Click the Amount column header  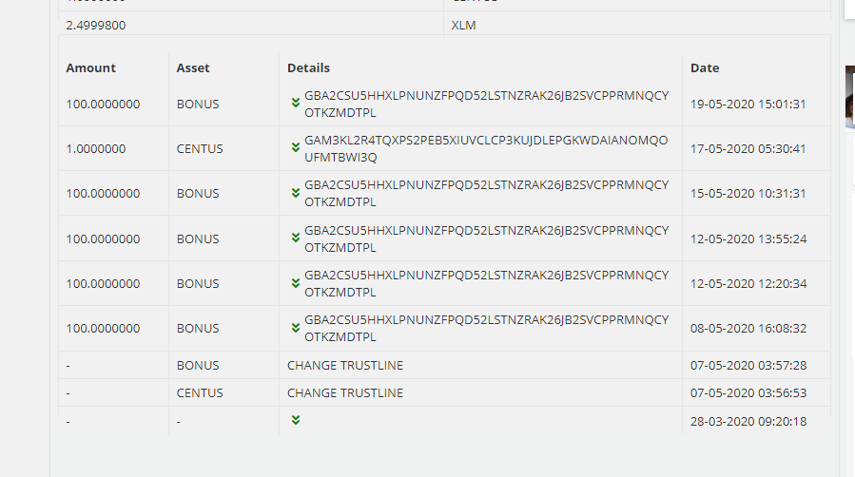click(90, 67)
